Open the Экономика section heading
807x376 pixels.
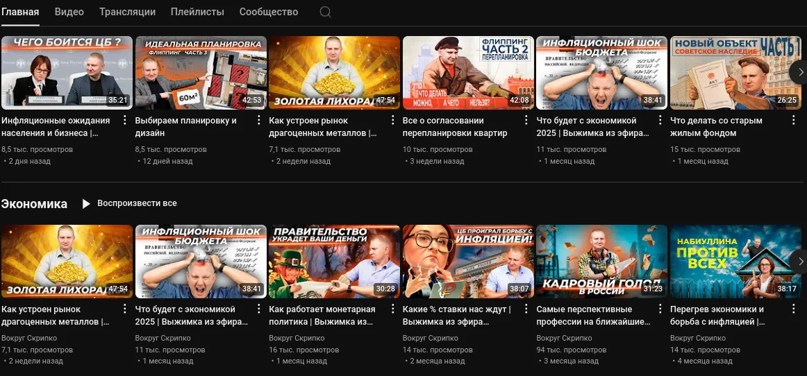[x=34, y=204]
